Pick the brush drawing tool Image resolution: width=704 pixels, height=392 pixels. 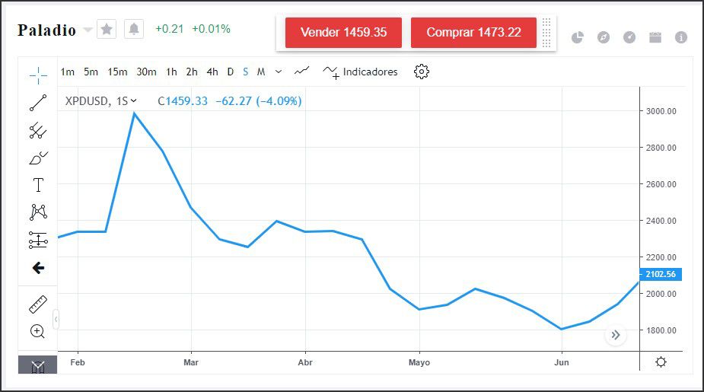[38, 158]
